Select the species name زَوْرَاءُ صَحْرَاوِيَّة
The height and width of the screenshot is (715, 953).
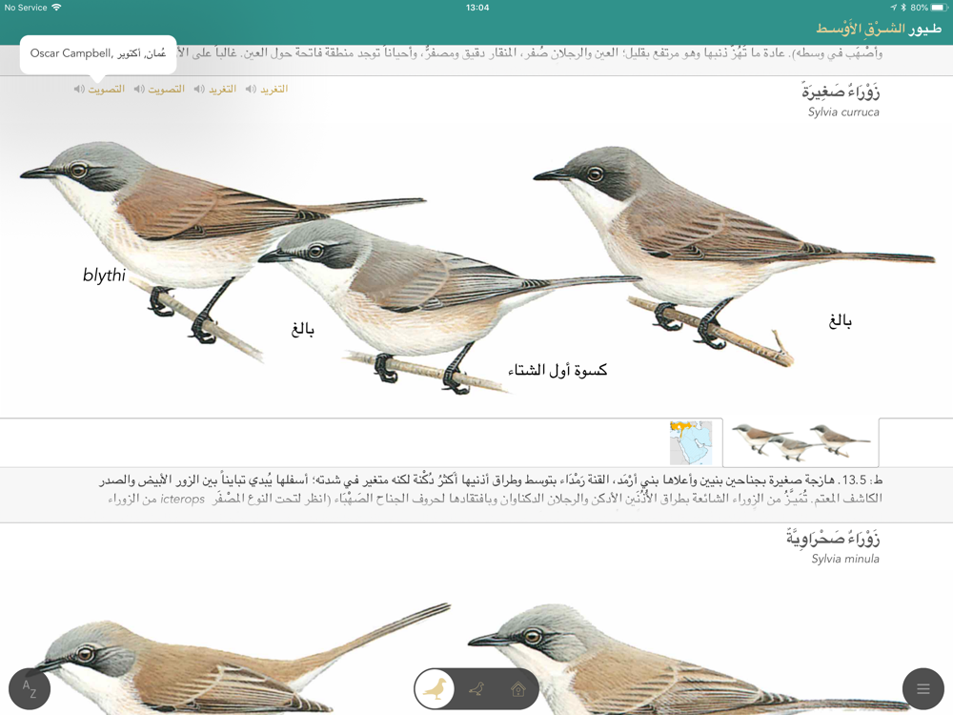click(x=832, y=538)
